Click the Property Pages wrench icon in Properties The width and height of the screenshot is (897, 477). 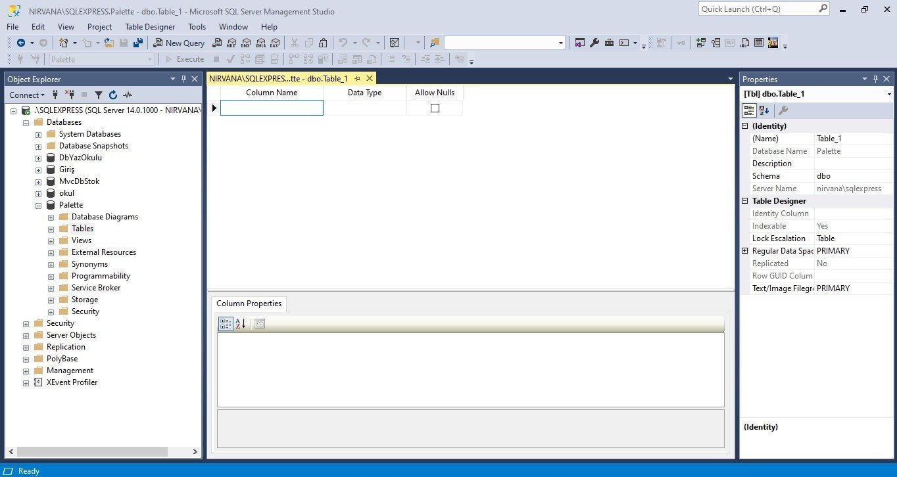coord(783,110)
